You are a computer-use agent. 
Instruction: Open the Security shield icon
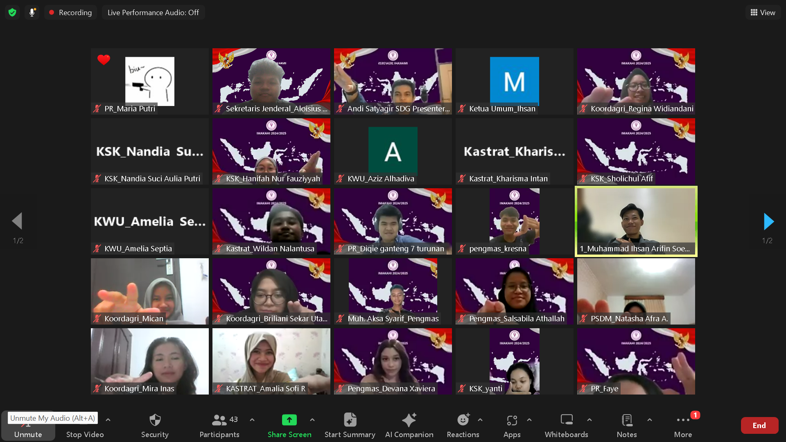click(x=155, y=420)
